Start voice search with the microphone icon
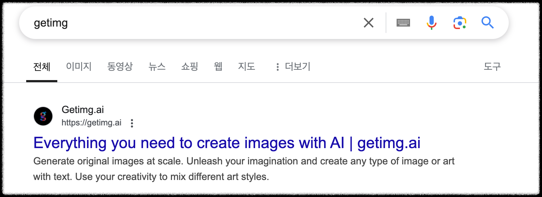This screenshot has width=542, height=197. point(431,23)
